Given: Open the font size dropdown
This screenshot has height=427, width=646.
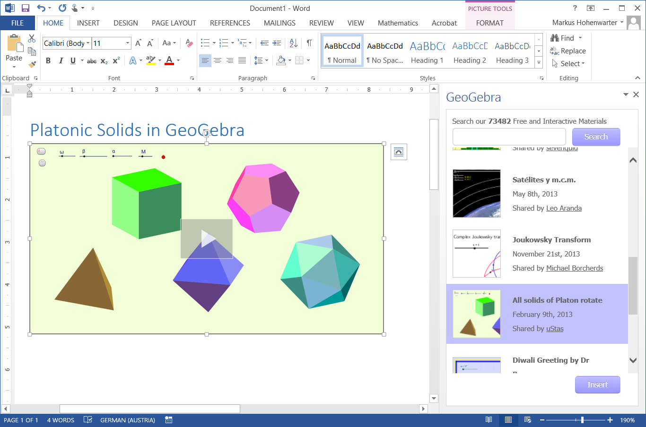Looking at the screenshot, I should coord(126,43).
